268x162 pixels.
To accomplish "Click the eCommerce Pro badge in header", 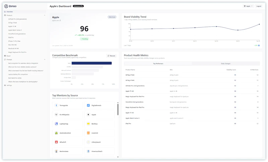I will [x=78, y=6].
